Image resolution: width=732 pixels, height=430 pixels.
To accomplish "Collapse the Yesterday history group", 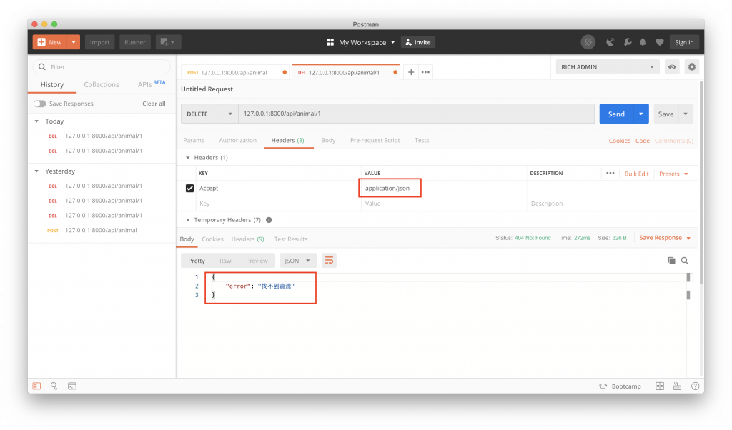I will coord(36,171).
